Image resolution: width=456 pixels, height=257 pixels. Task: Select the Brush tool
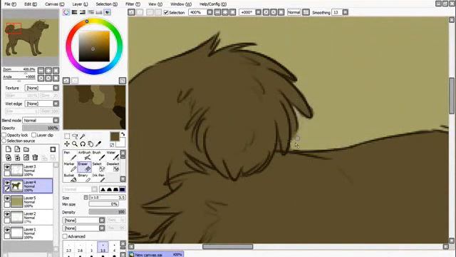pos(98,156)
